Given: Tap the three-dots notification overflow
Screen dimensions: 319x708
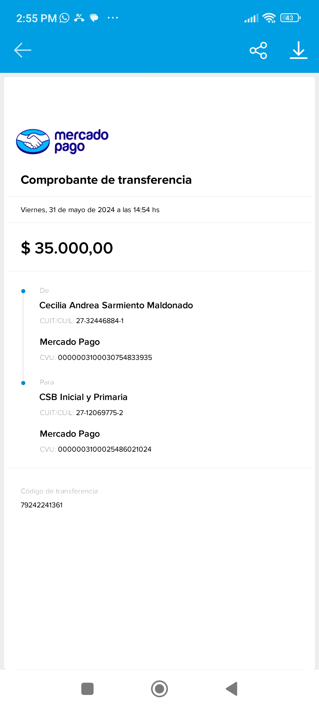Looking at the screenshot, I should pos(113,18).
